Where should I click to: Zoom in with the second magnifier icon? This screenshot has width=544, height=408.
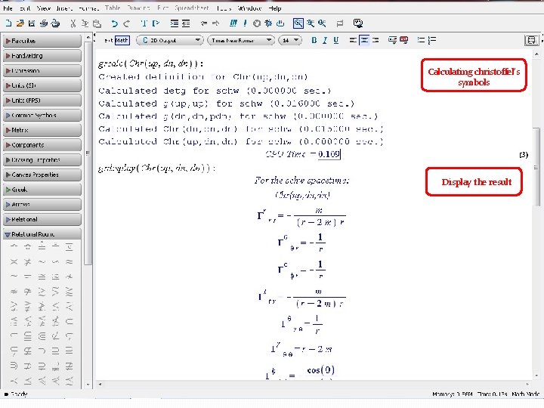coord(311,23)
